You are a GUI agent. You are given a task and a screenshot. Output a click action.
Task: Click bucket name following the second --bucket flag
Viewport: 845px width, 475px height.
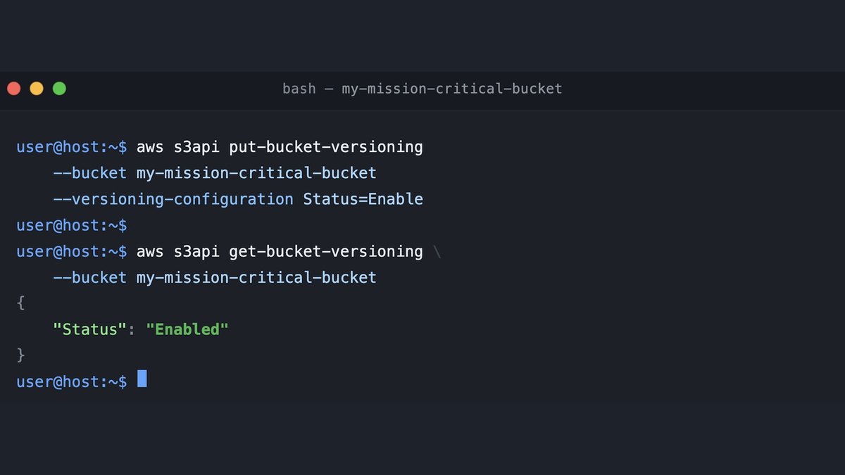pos(257,277)
